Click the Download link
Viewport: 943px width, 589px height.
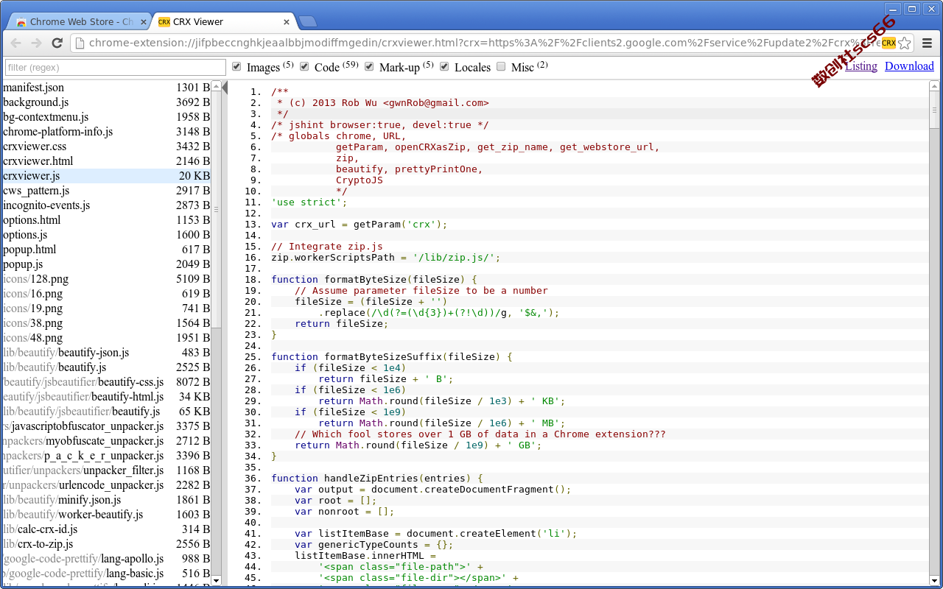point(909,66)
